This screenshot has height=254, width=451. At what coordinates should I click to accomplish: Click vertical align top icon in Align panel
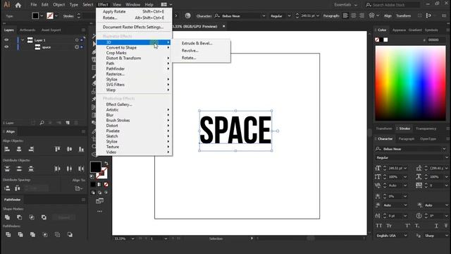click(x=58, y=149)
